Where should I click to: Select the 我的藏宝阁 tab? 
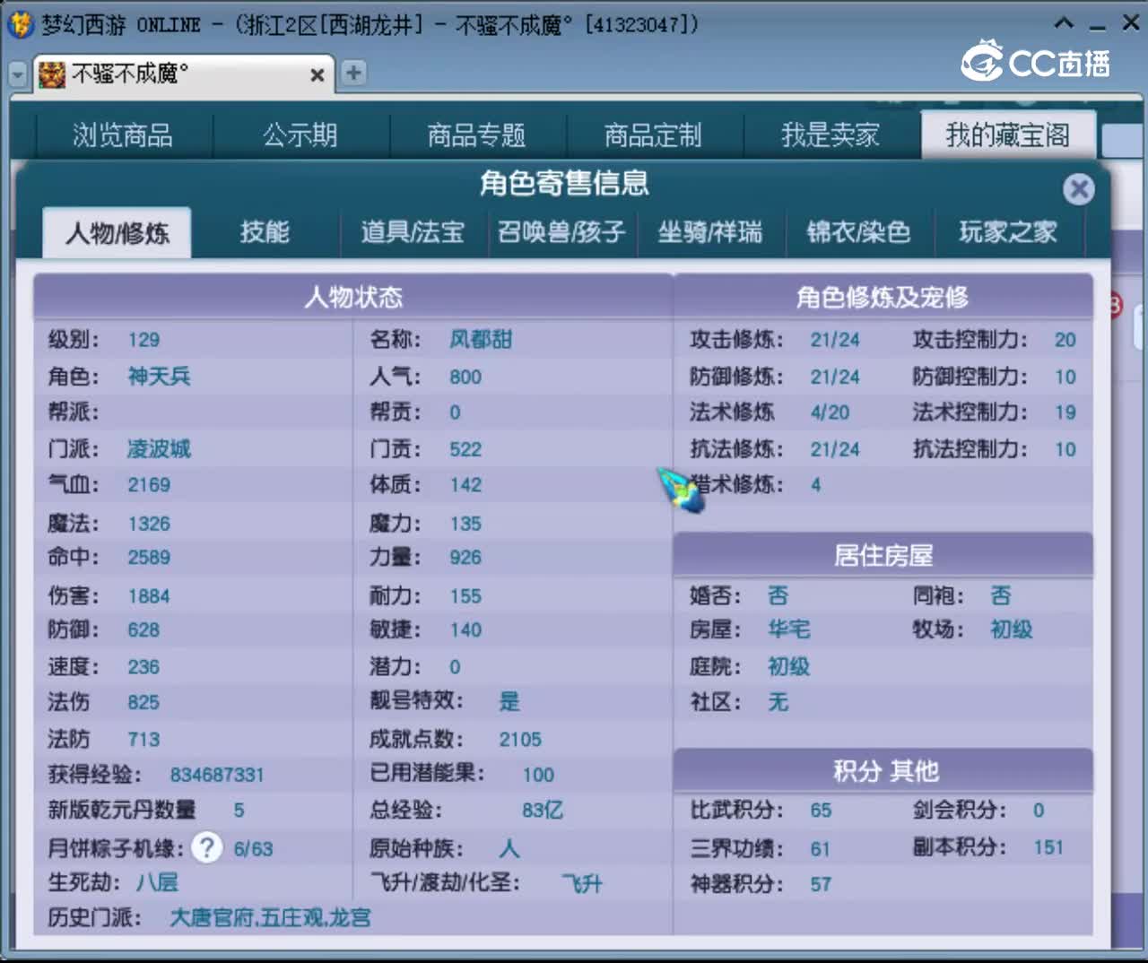pos(1008,135)
